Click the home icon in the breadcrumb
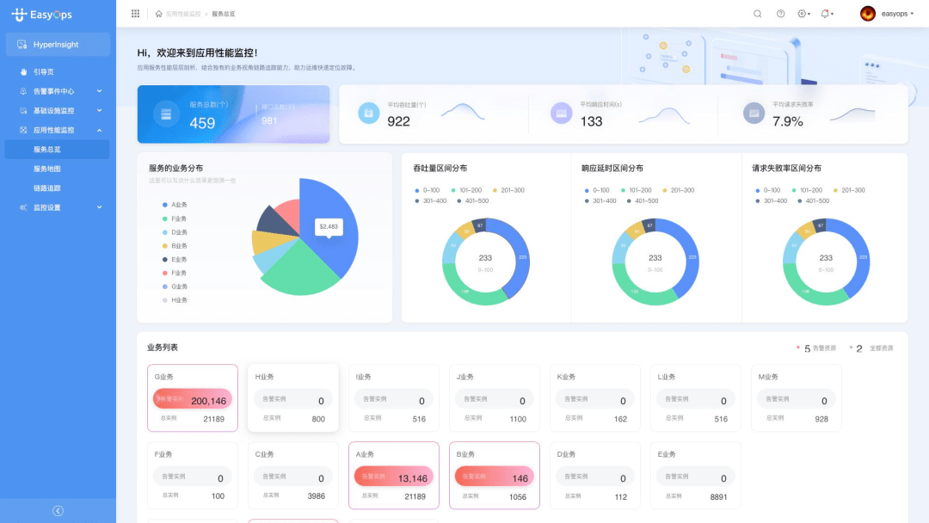This screenshot has width=929, height=523. (x=157, y=13)
